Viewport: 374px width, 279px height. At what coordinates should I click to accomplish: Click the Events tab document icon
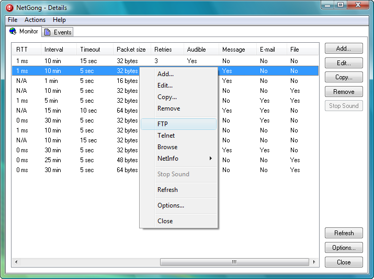(47, 32)
